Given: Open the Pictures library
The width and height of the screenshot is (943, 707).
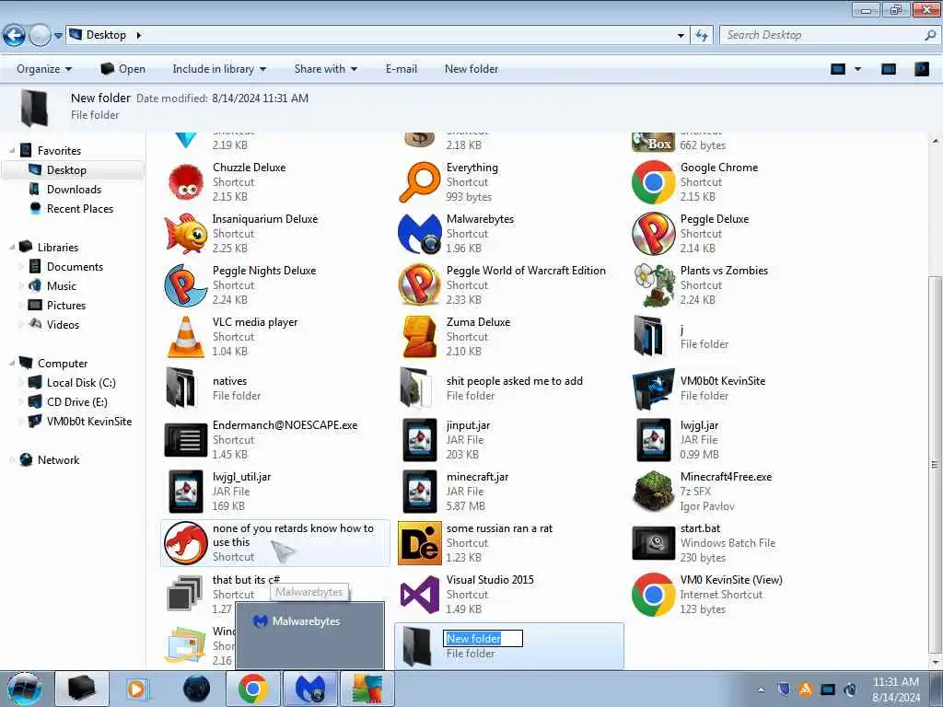Looking at the screenshot, I should (x=66, y=305).
